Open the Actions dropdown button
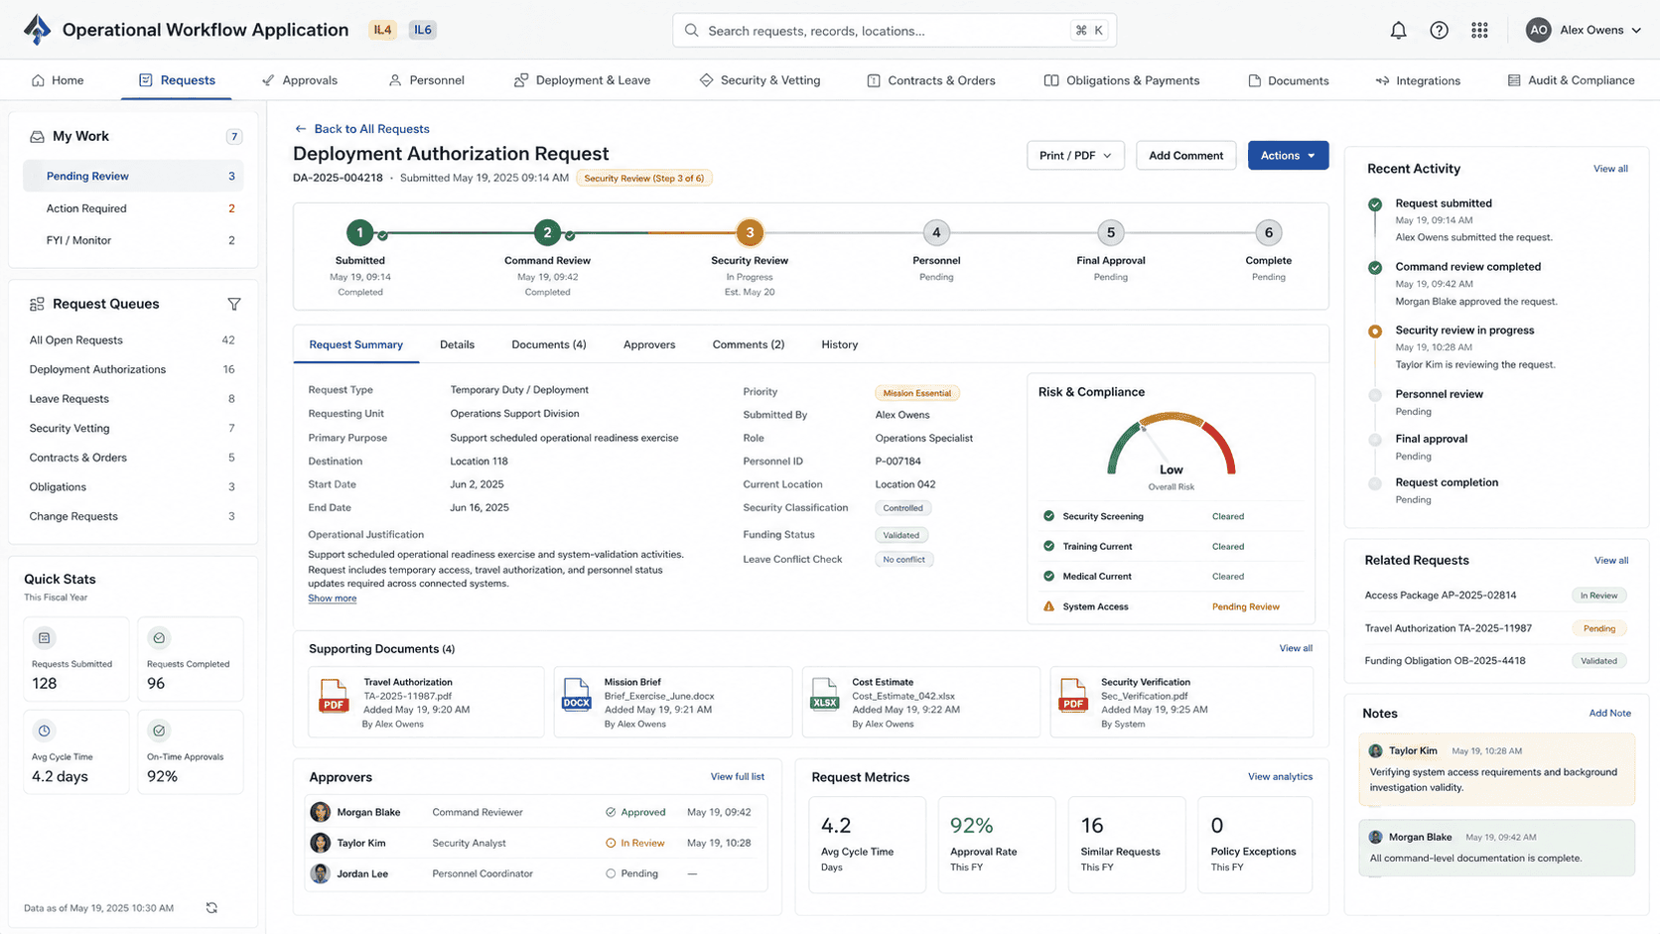This screenshot has width=1660, height=934. (x=1288, y=156)
